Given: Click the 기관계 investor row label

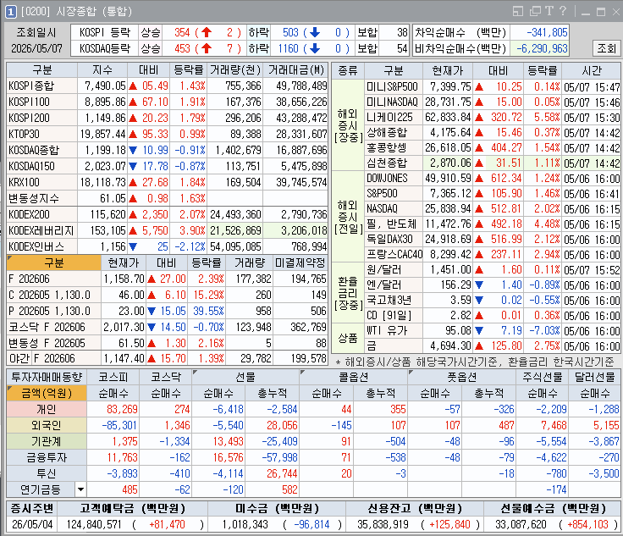Looking at the screenshot, I should pos(47,441).
